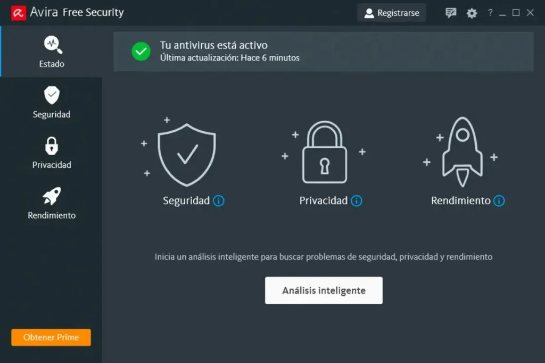View info about Rendimiento via its blue info icon
The image size is (545, 363).
tap(499, 201)
